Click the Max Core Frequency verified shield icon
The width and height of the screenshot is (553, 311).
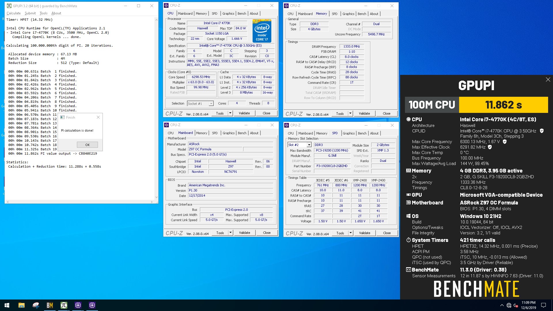pos(504,141)
